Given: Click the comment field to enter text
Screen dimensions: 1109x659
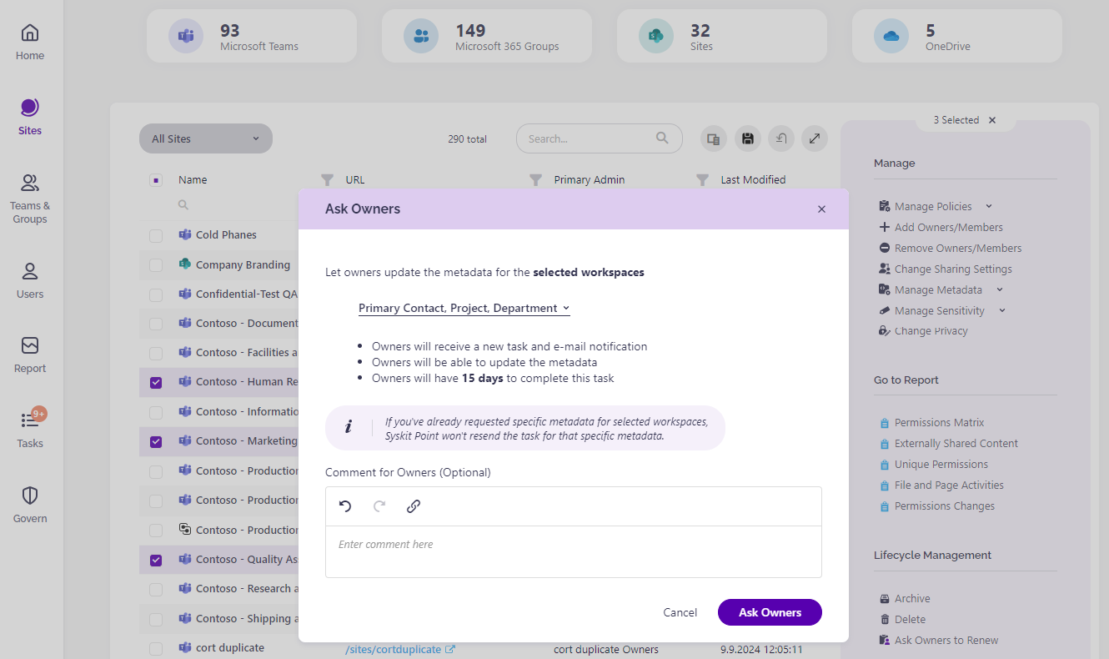Looking at the screenshot, I should click(574, 551).
